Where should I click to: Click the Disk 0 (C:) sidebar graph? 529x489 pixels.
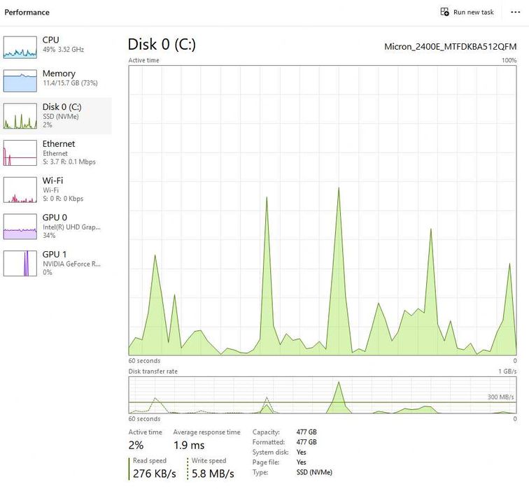pos(20,116)
